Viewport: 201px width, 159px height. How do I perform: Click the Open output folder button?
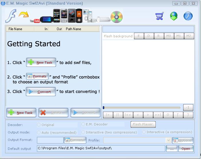(x=186, y=149)
